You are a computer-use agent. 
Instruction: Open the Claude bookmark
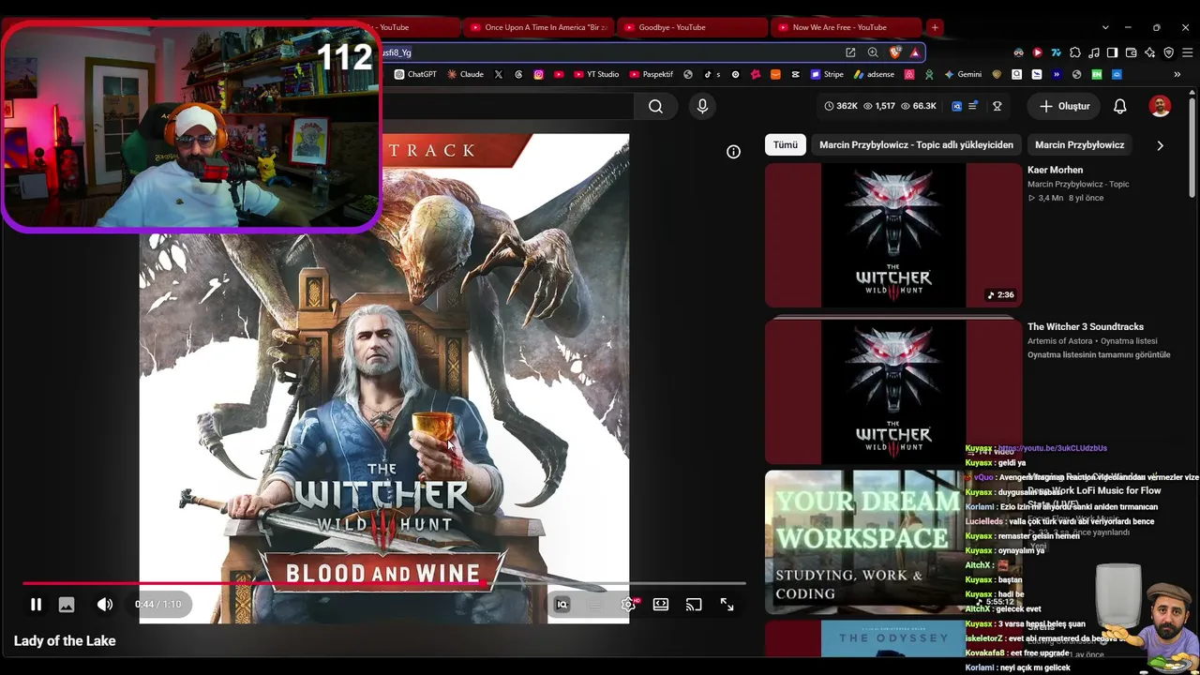point(465,74)
